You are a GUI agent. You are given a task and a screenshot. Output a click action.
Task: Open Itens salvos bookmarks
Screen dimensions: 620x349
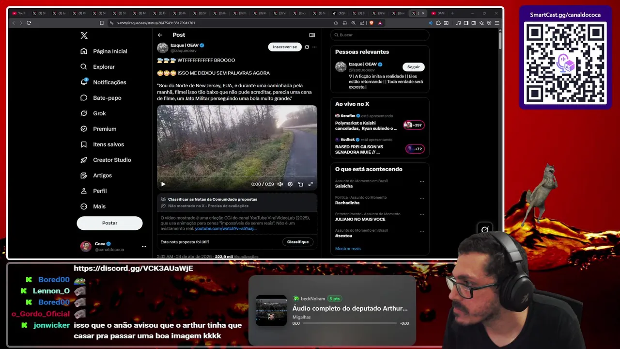pos(102,144)
